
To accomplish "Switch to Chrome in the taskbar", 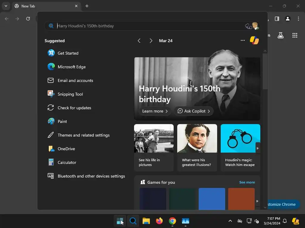I will 172,221.
